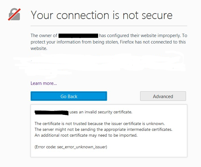Click the whited-out area above Learn more

tap(99, 64)
